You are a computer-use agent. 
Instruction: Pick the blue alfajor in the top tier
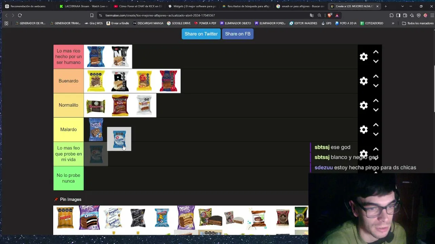[96, 57]
